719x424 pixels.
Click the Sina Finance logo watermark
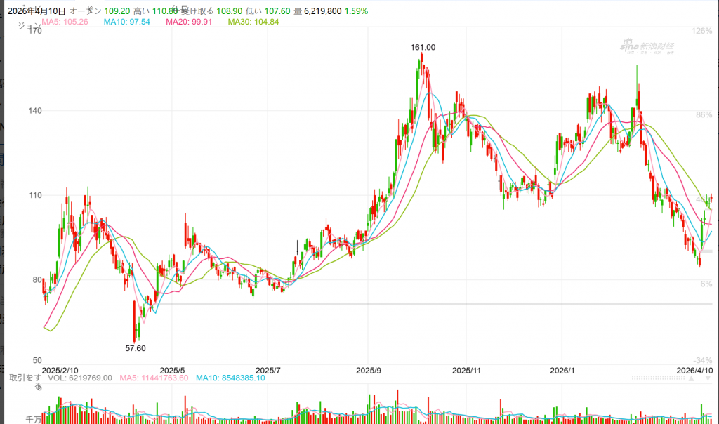pyautogui.click(x=647, y=46)
